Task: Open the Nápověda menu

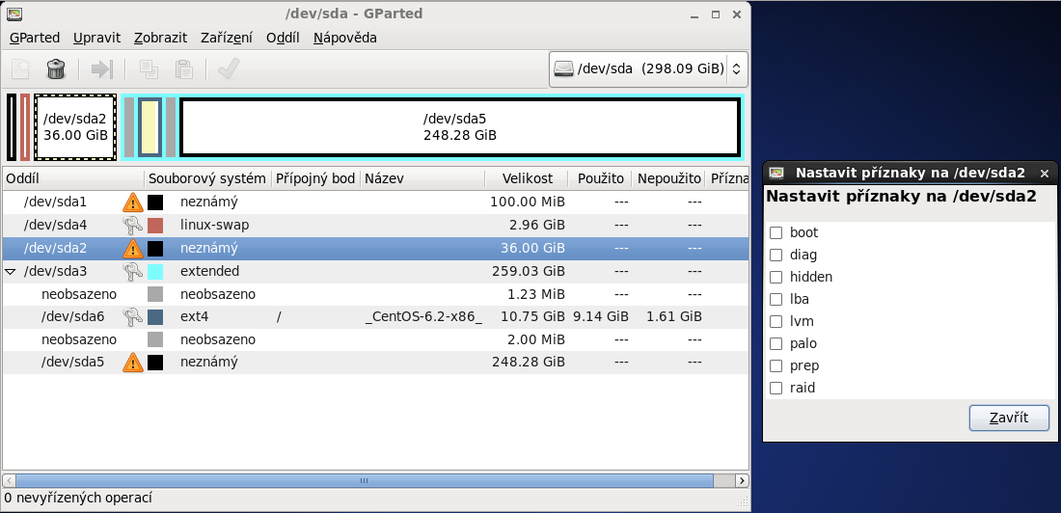Action: click(x=345, y=38)
